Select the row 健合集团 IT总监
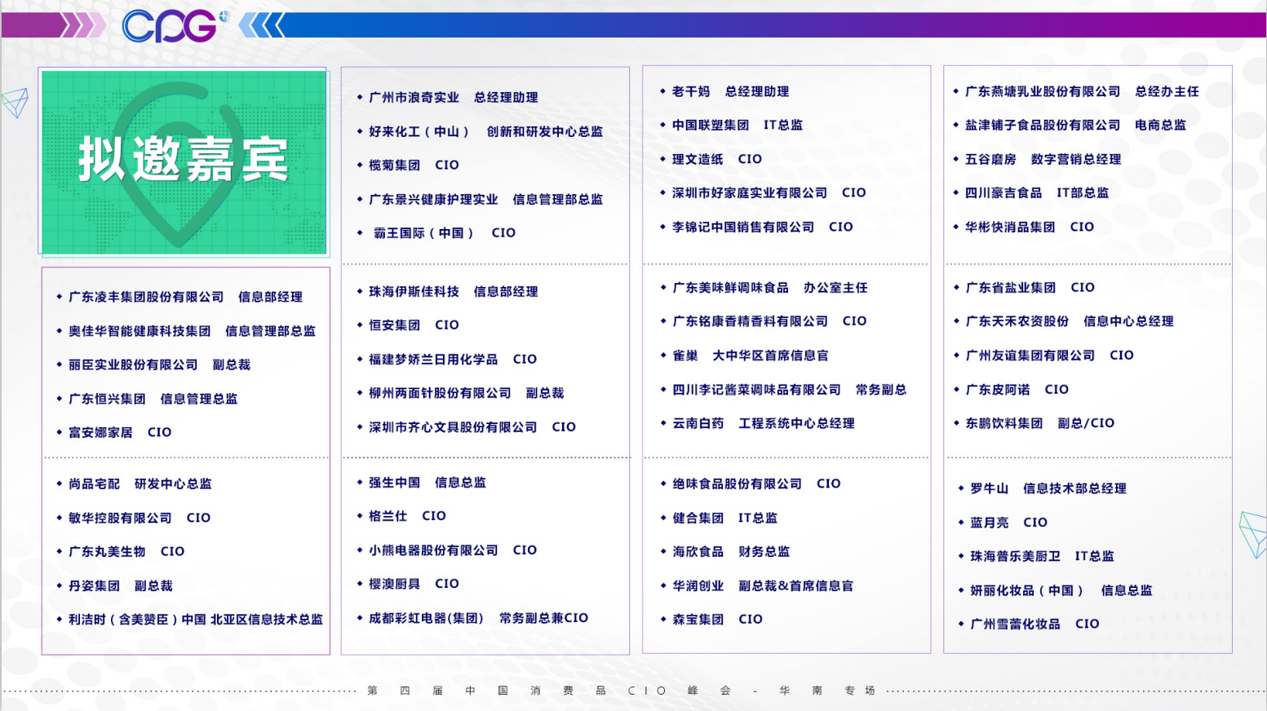Viewport: 1267px width, 711px height. coord(719,519)
